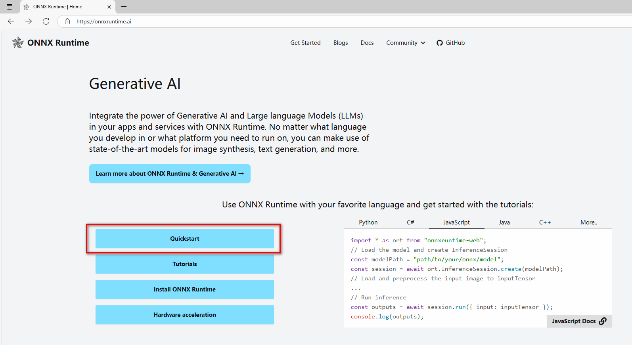
Task: Close the ONNX Runtime | Home tab
Action: [109, 7]
